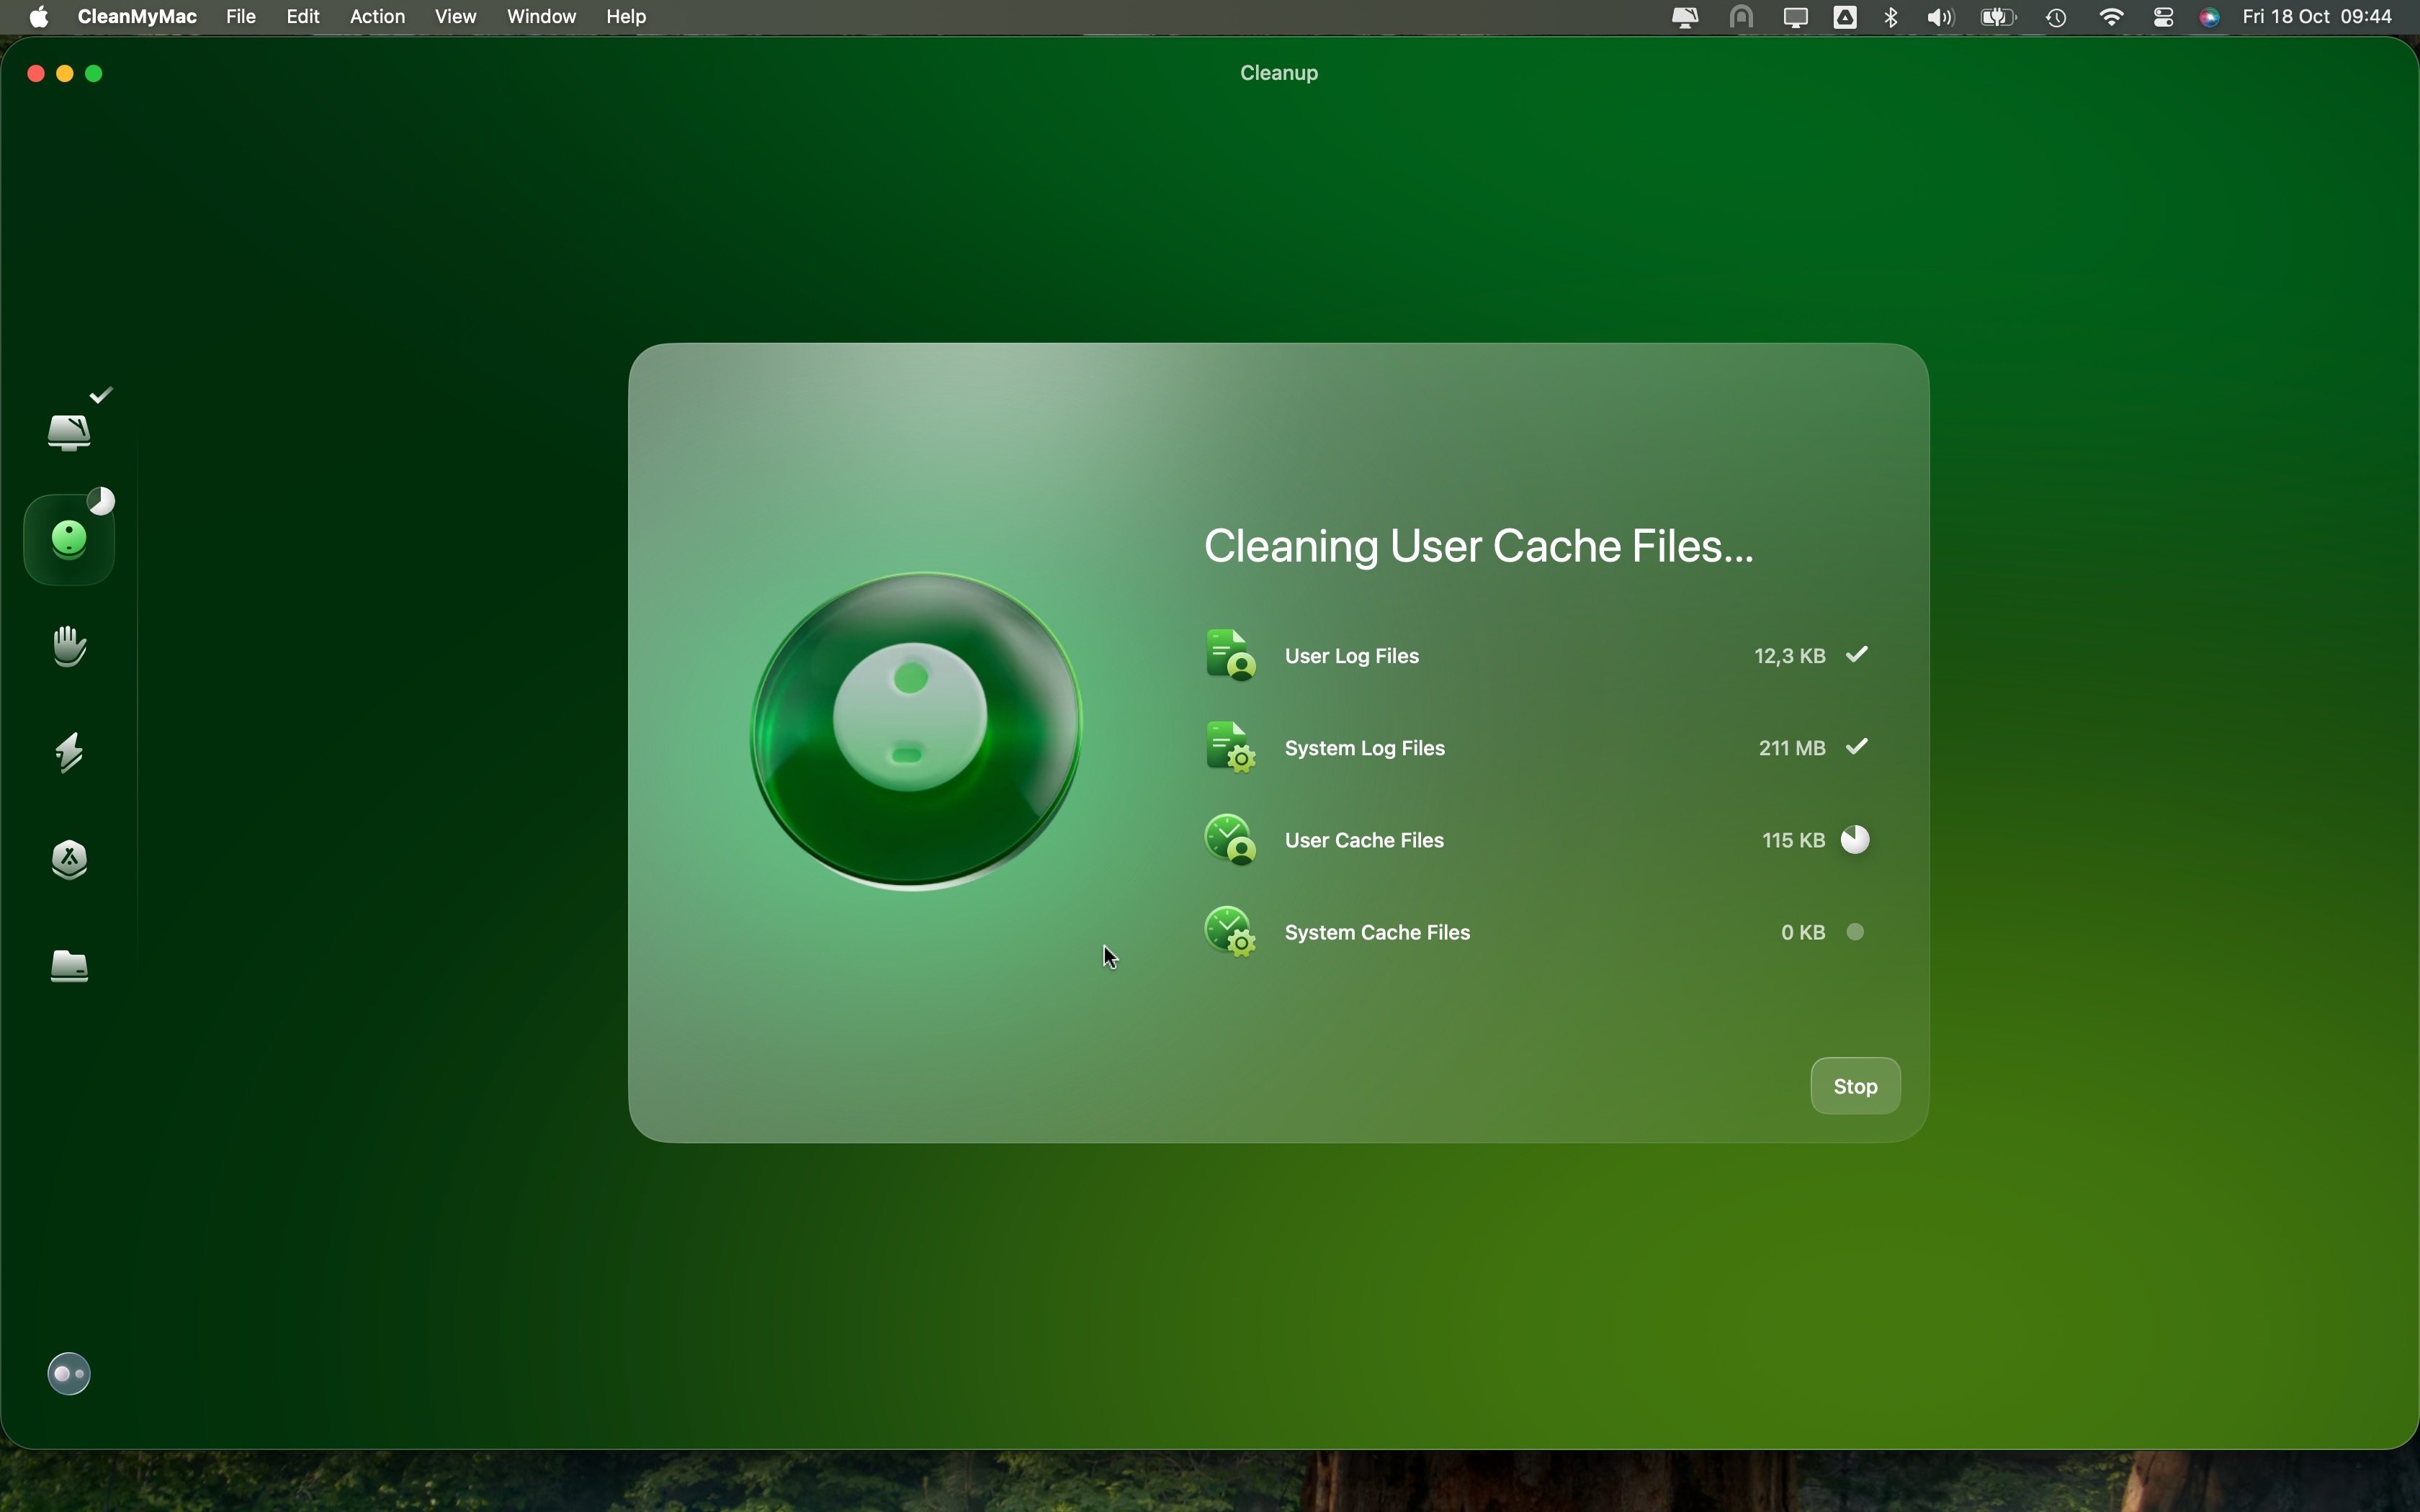Click the bottom floating orb widget
2420x1512 pixels.
point(70,1374)
